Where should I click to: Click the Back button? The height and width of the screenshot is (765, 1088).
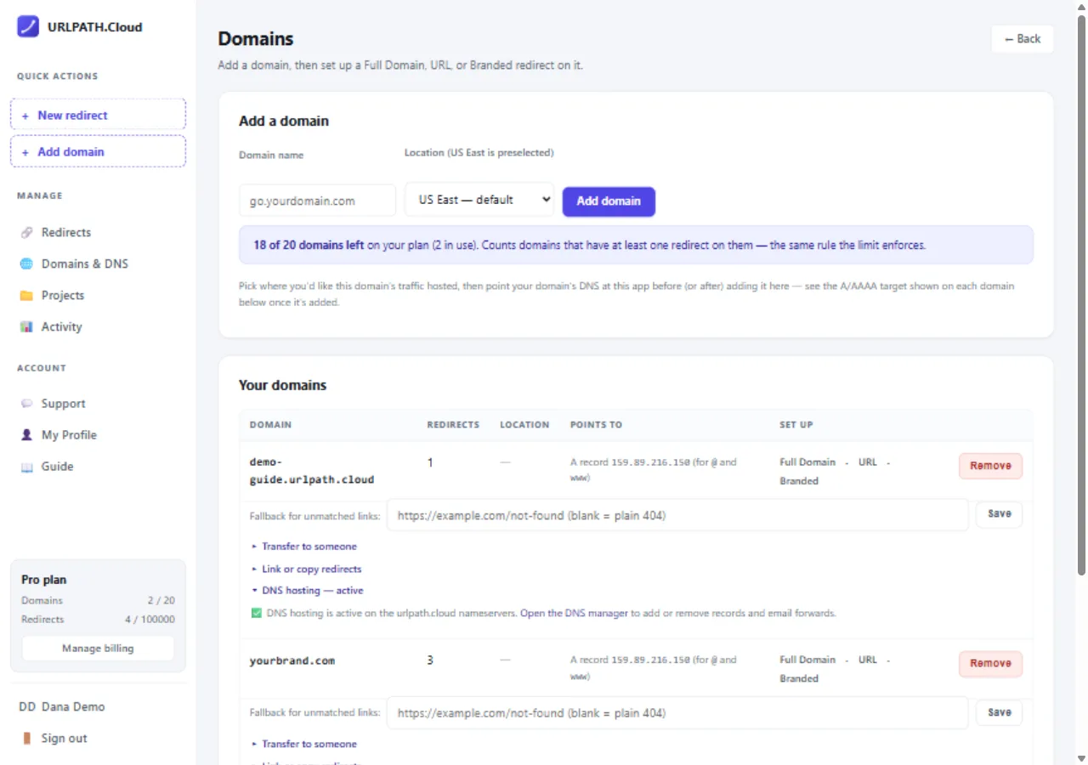1023,39
